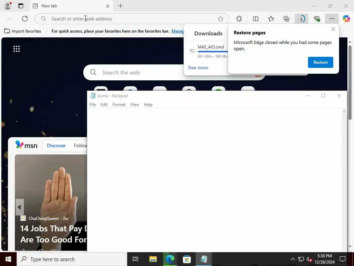The height and width of the screenshot is (266, 354).
Task: Click See more in Downloads panel
Action: coord(198,68)
